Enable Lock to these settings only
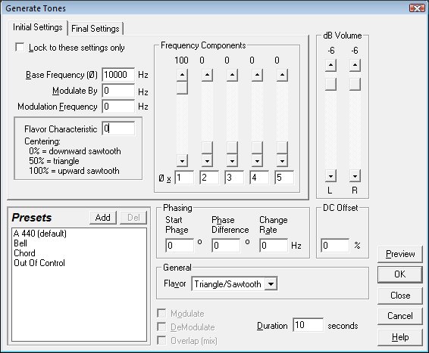Screen dimensions: 429x353 [x=20, y=47]
